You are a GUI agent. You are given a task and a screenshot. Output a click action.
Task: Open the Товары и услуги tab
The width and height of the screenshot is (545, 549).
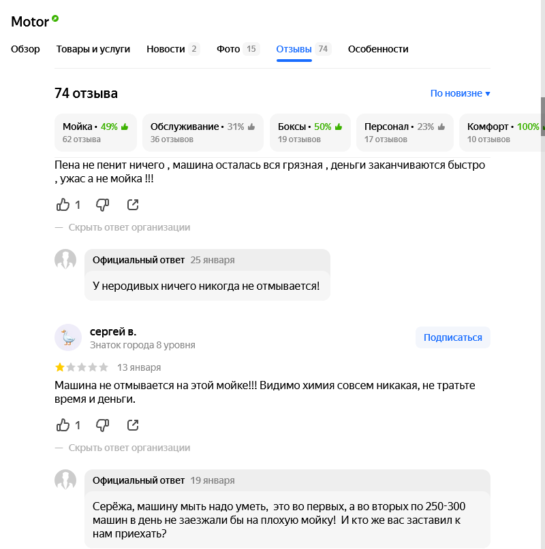click(x=93, y=49)
